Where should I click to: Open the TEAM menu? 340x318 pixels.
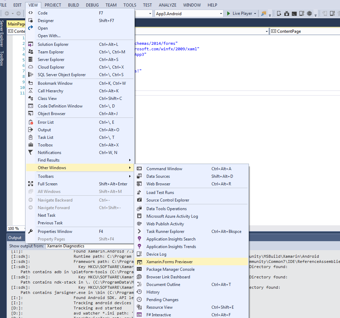(111, 5)
